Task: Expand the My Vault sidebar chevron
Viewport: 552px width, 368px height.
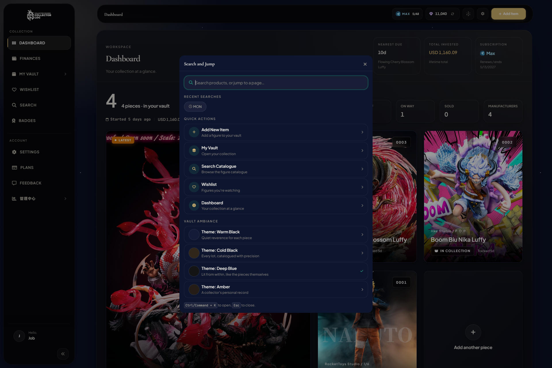Action: pos(66,74)
